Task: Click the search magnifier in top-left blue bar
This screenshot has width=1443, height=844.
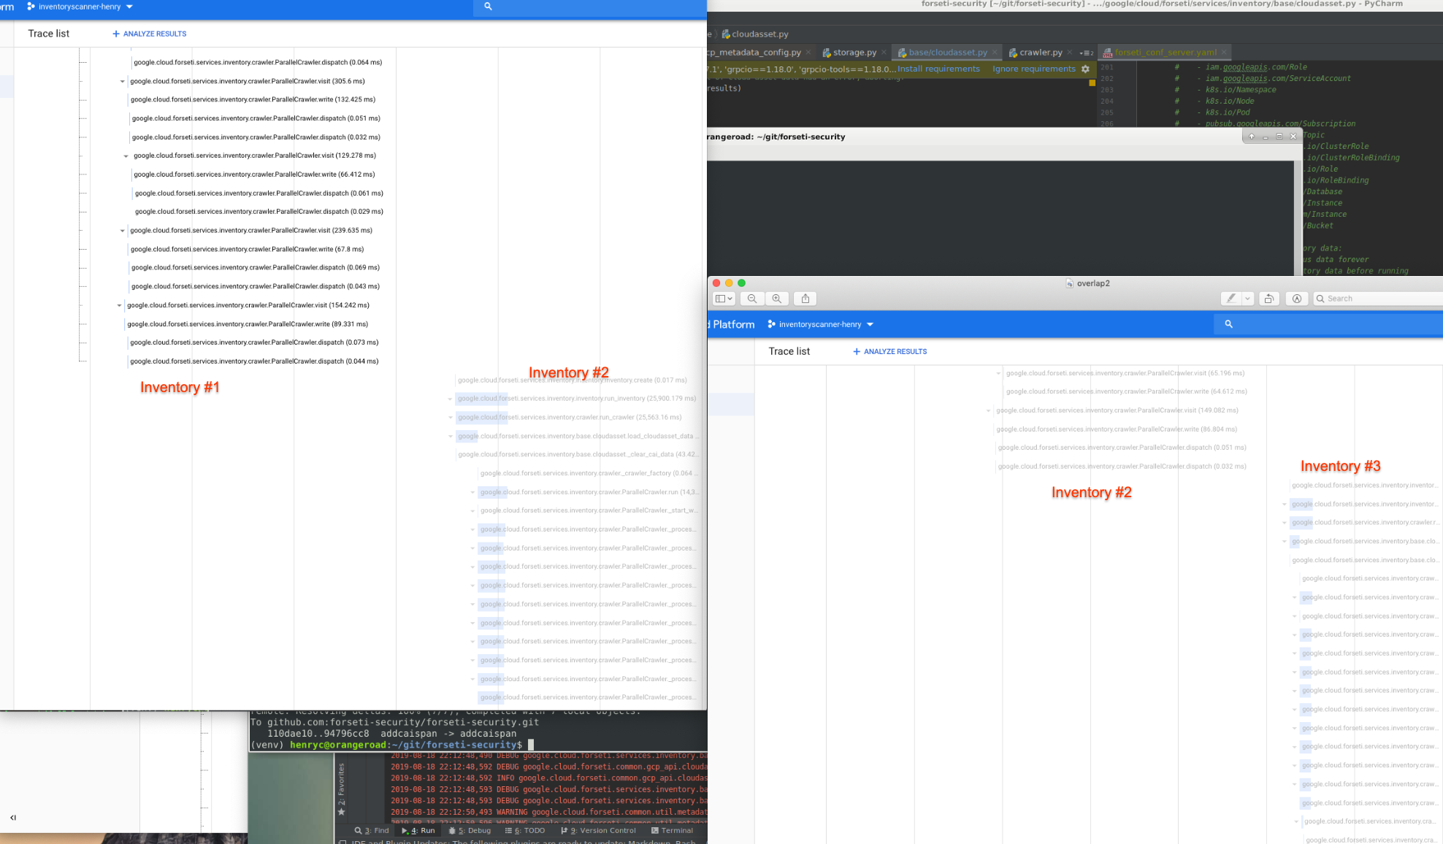Action: click(x=488, y=7)
